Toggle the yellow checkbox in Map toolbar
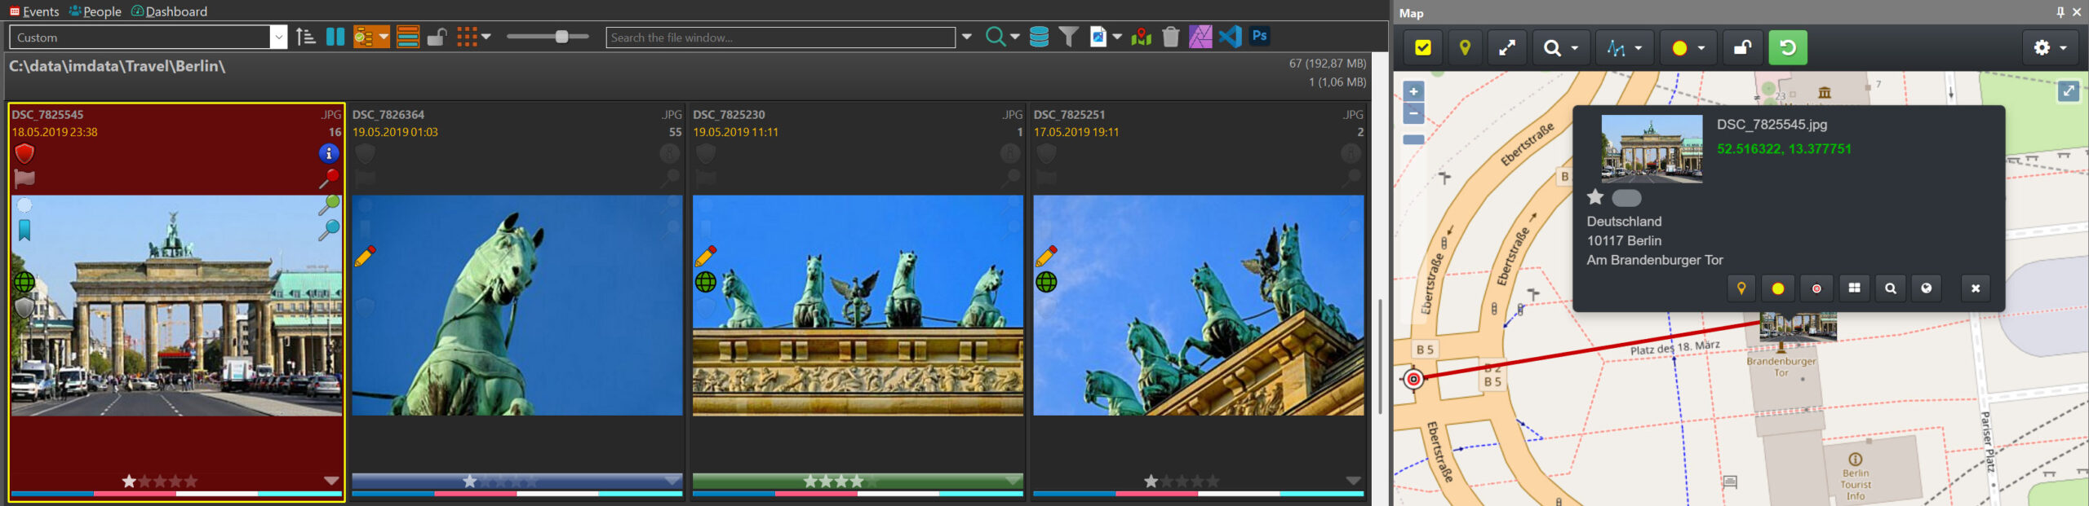The width and height of the screenshot is (2089, 506). [x=1422, y=48]
